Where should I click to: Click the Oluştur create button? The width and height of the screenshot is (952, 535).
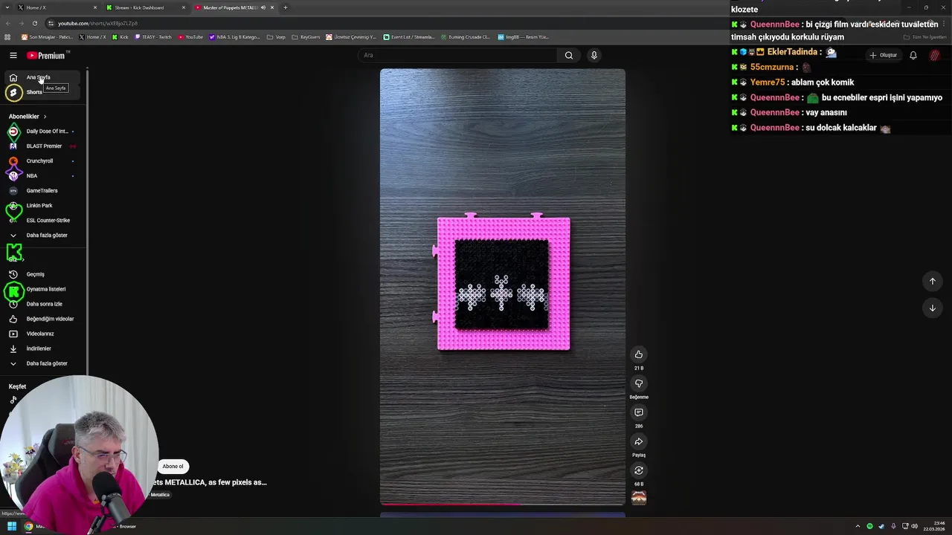click(883, 55)
